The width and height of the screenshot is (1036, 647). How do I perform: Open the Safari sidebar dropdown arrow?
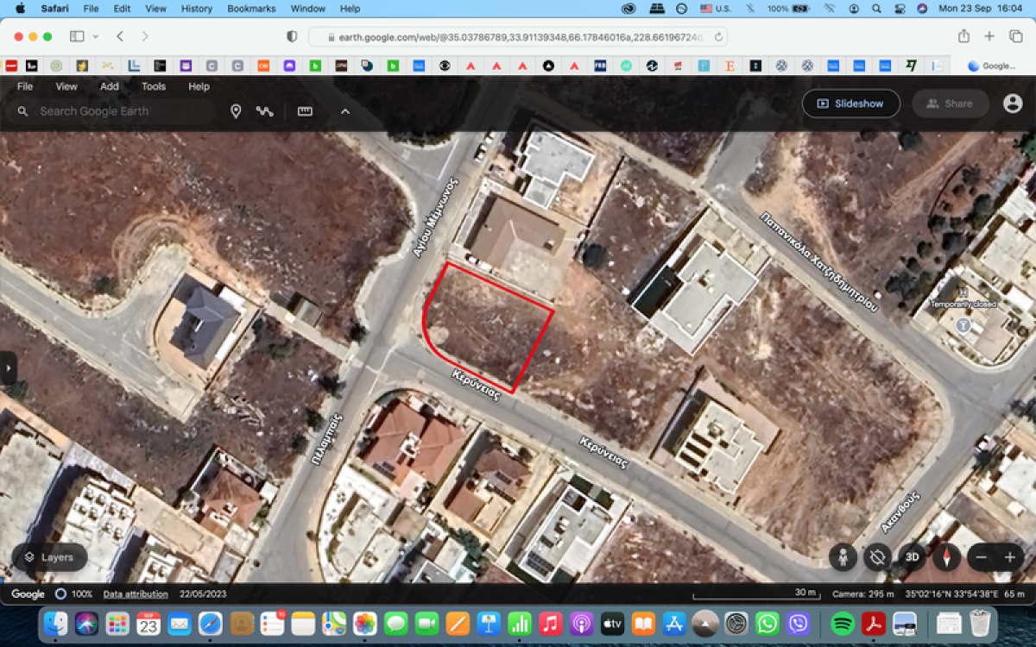pyautogui.click(x=95, y=36)
